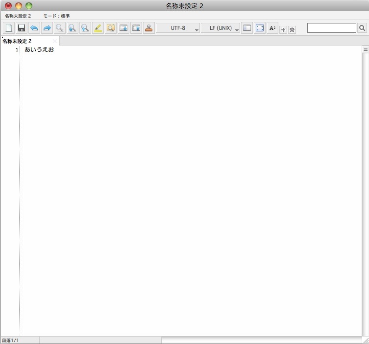
Task: Minimize the window with the yellow button
Action: (x=19, y=6)
